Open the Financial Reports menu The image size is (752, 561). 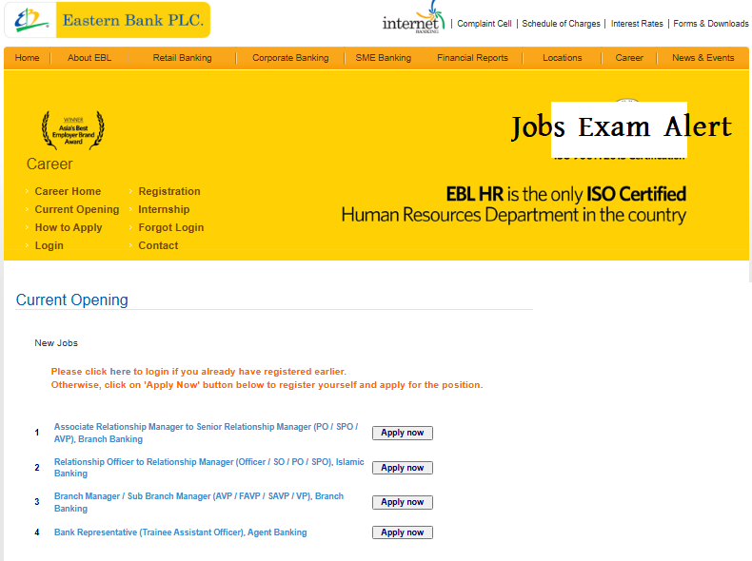pos(472,58)
